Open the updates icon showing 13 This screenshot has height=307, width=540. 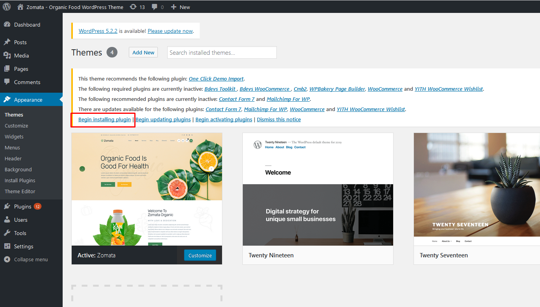[133, 7]
